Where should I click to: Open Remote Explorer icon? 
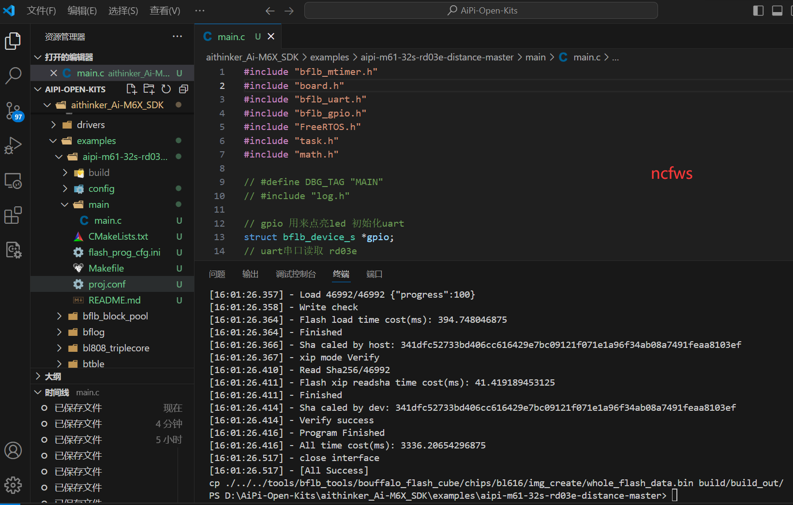coord(13,181)
